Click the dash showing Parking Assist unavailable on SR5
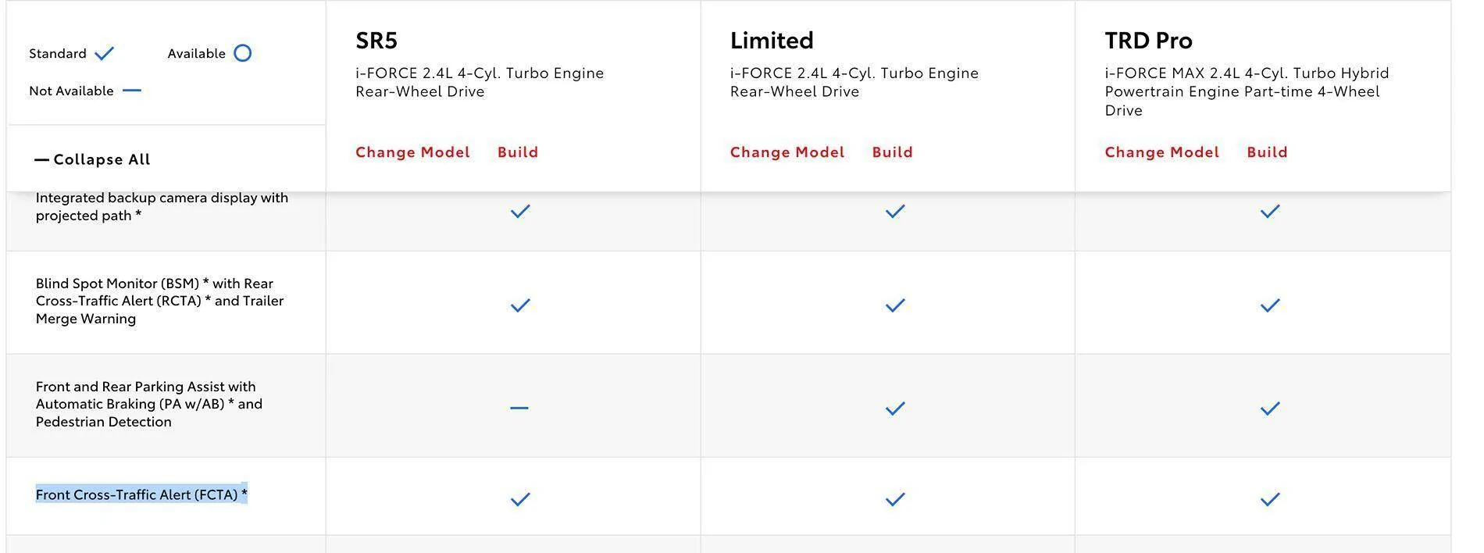This screenshot has width=1484, height=553. (x=518, y=406)
